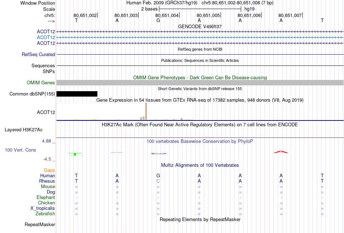Select the OMIM Genes track label
This screenshot has width=344, height=233.
coord(41,82)
